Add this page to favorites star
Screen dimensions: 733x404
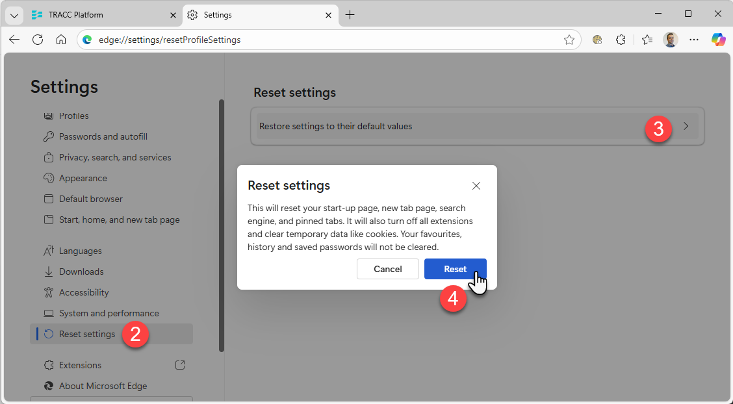[x=569, y=40]
